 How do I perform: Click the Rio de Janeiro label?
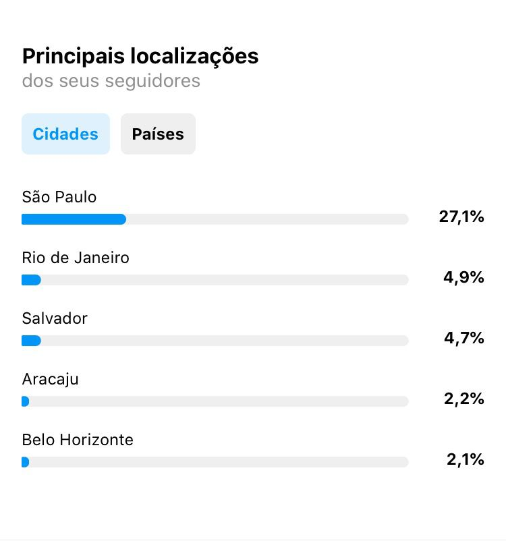[76, 258]
